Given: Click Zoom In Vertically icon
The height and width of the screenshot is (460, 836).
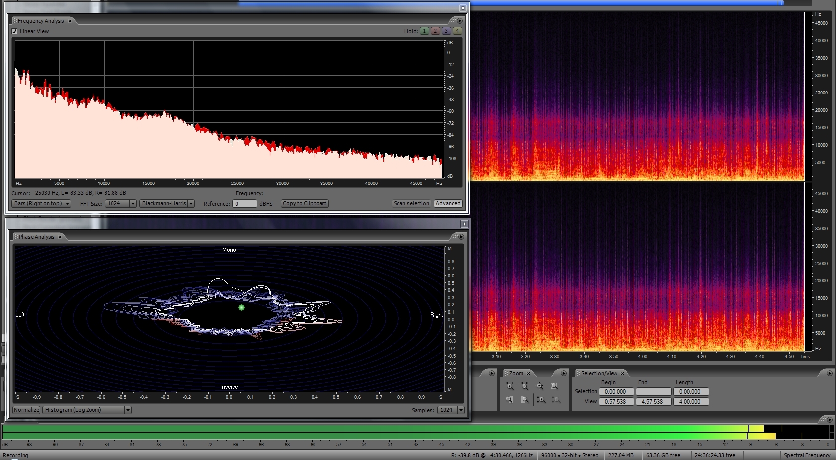Looking at the screenshot, I should tap(541, 400).
